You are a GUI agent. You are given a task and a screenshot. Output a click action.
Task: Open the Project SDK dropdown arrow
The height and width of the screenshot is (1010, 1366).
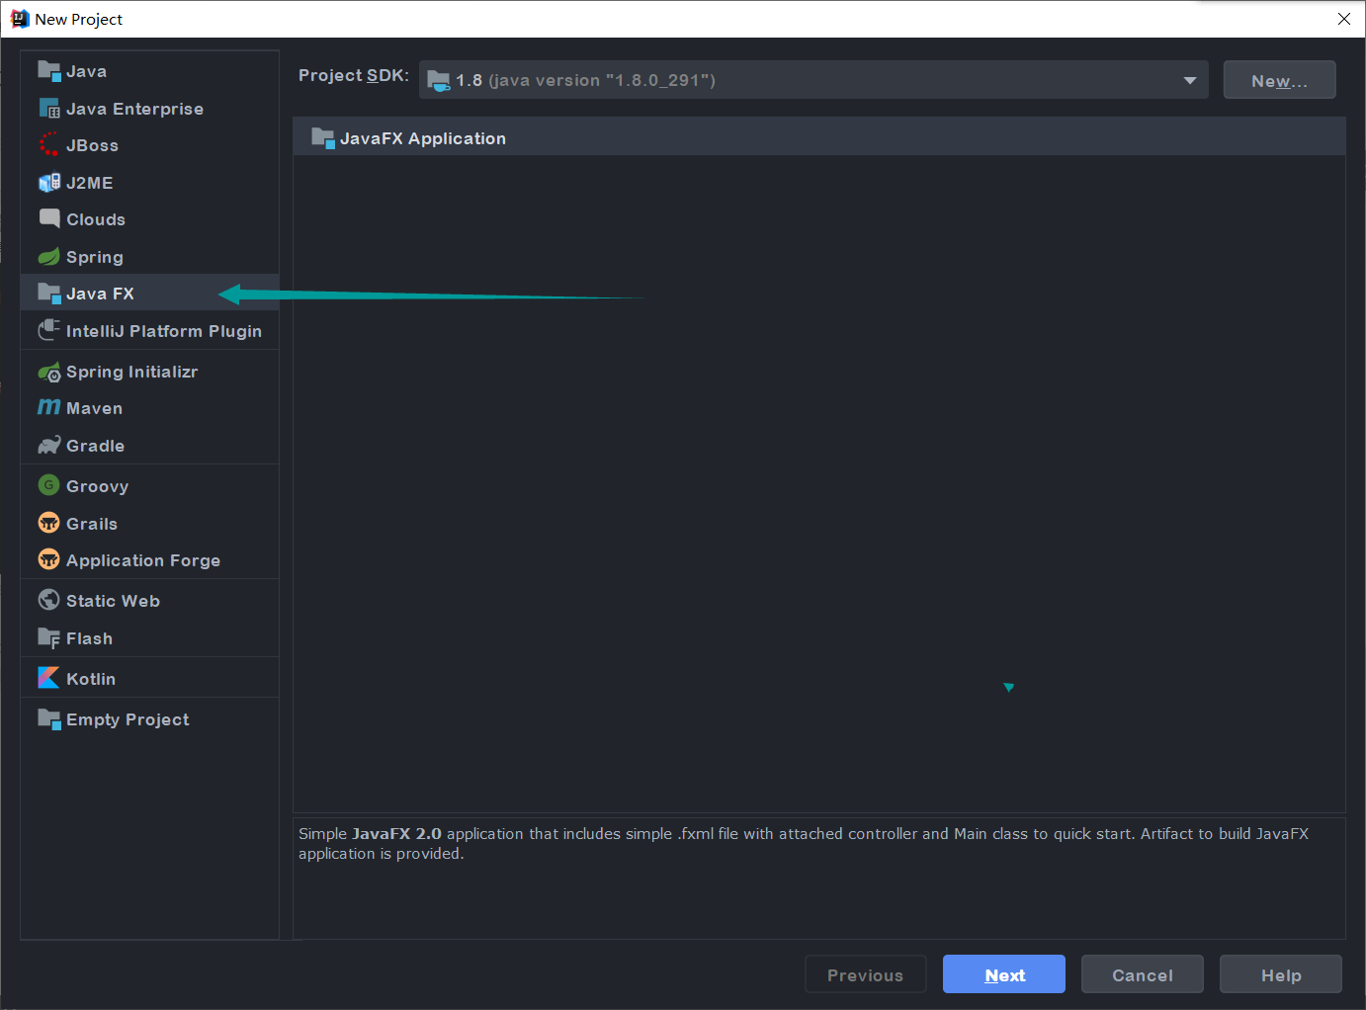1190,80
